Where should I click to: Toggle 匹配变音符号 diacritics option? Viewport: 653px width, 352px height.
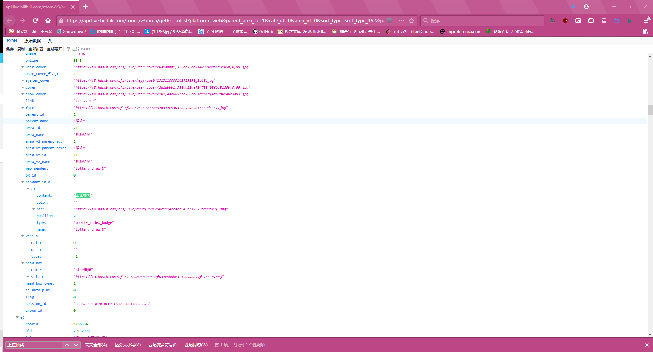[x=163, y=345]
